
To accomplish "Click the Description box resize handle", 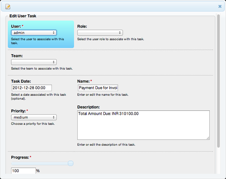I will [x=208, y=138].
